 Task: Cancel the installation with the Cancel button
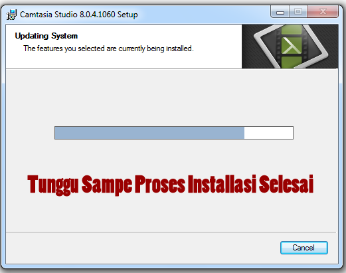[x=304, y=248]
